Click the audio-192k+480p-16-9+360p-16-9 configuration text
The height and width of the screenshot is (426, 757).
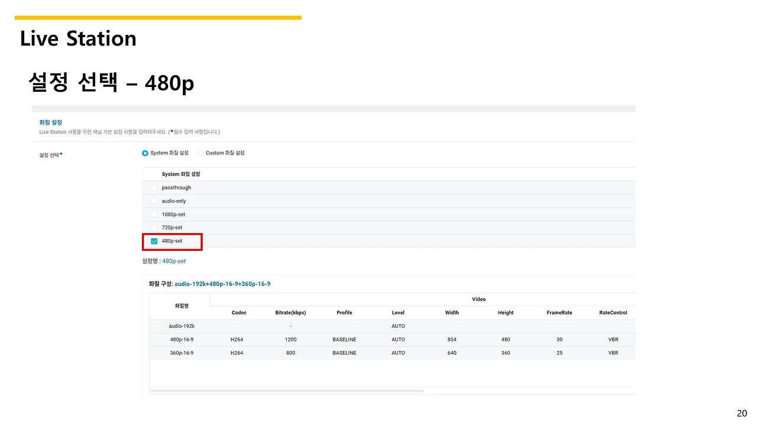[x=222, y=284]
